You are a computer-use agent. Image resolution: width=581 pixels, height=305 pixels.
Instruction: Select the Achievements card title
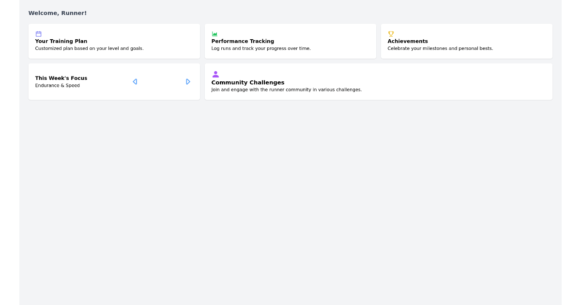click(408, 41)
